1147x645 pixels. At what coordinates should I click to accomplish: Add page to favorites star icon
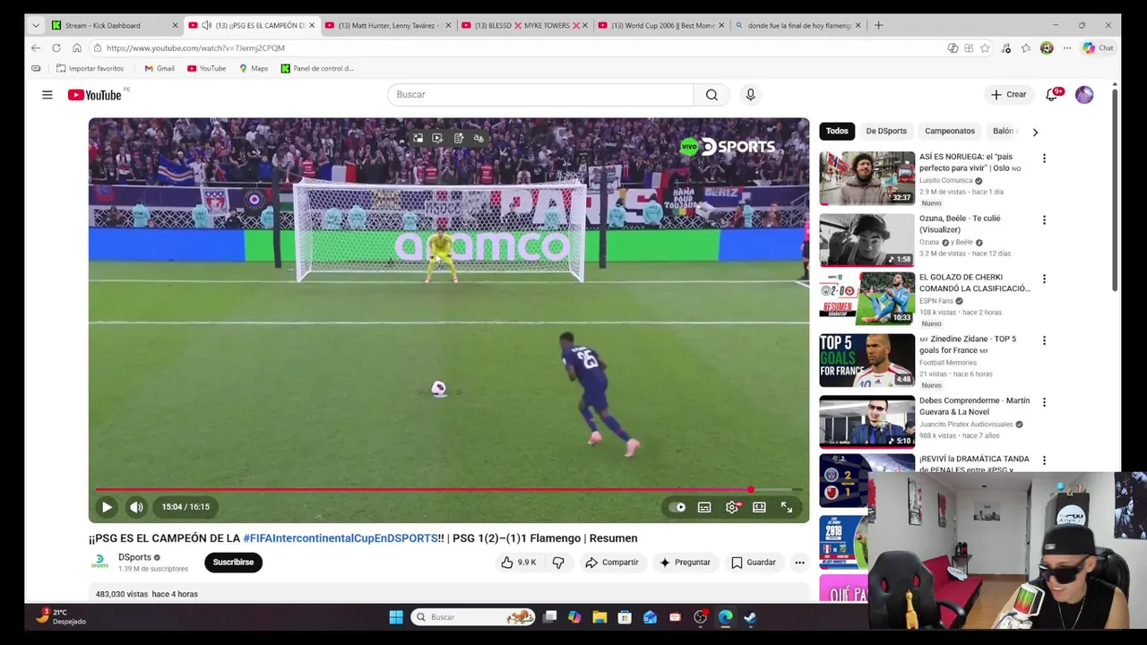[x=986, y=48]
